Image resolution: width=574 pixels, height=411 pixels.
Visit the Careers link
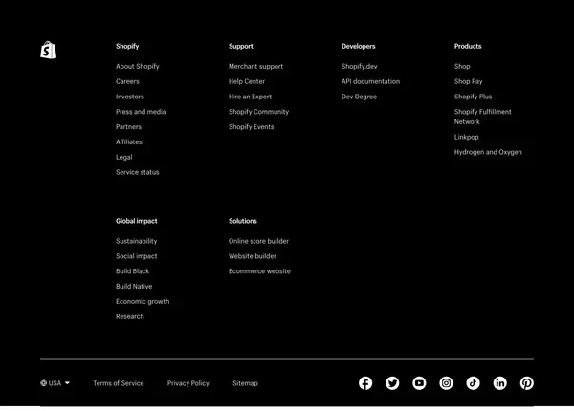[x=127, y=81]
